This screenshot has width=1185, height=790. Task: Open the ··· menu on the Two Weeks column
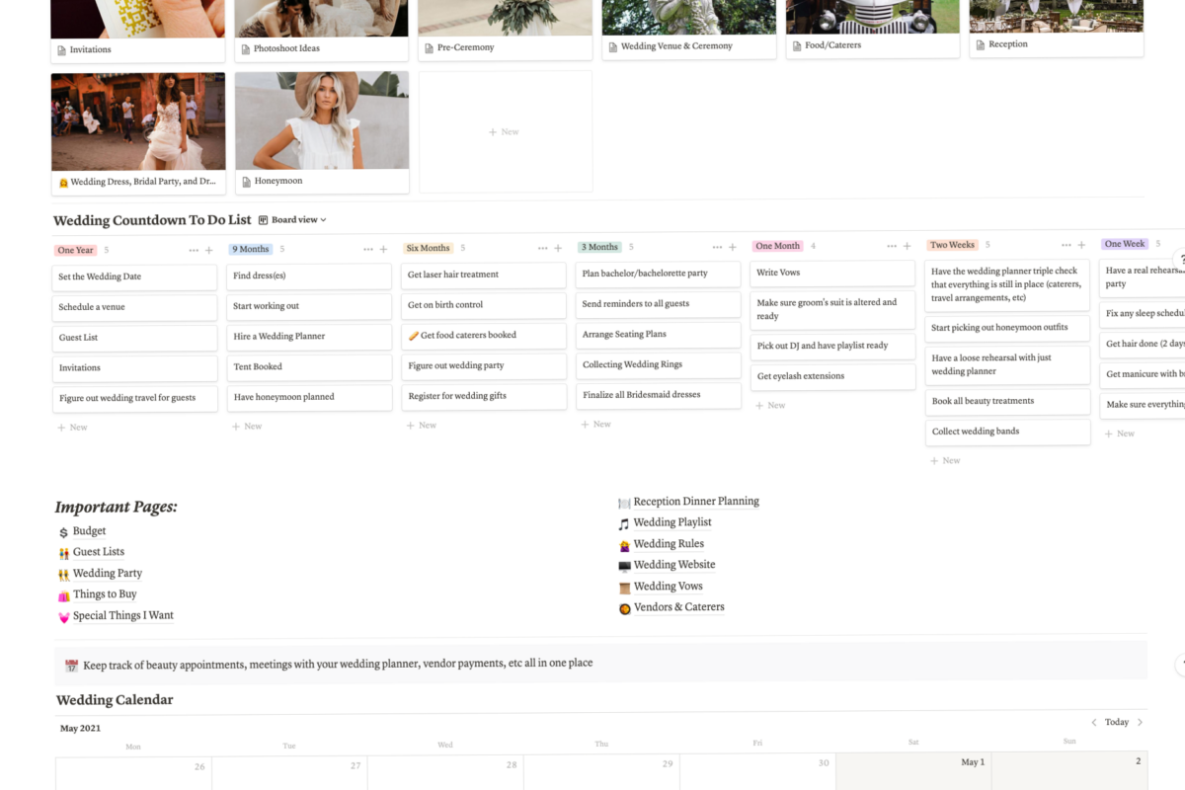pyautogui.click(x=1066, y=244)
